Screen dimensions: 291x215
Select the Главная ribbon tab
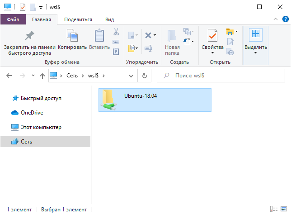(x=42, y=19)
